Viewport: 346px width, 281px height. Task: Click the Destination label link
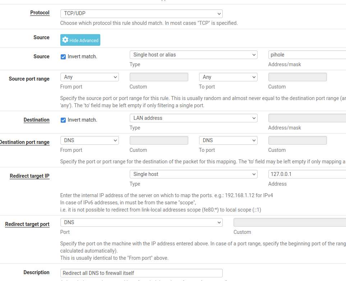click(36, 120)
